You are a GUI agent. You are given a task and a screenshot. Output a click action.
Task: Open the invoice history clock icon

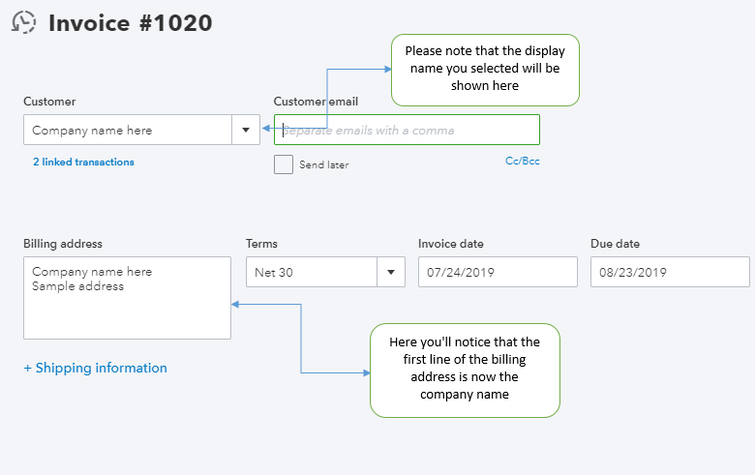point(24,23)
